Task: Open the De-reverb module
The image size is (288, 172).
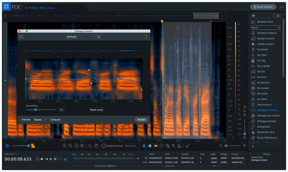Action: [x=260, y=88]
